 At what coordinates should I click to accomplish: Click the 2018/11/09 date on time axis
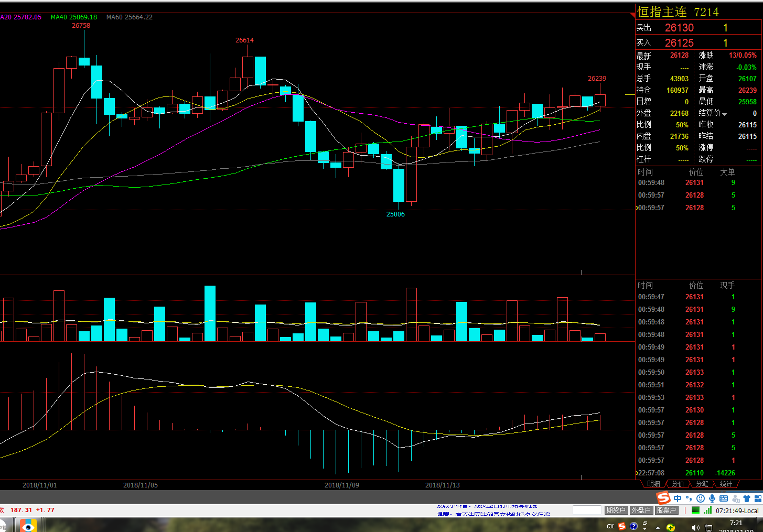coord(342,485)
